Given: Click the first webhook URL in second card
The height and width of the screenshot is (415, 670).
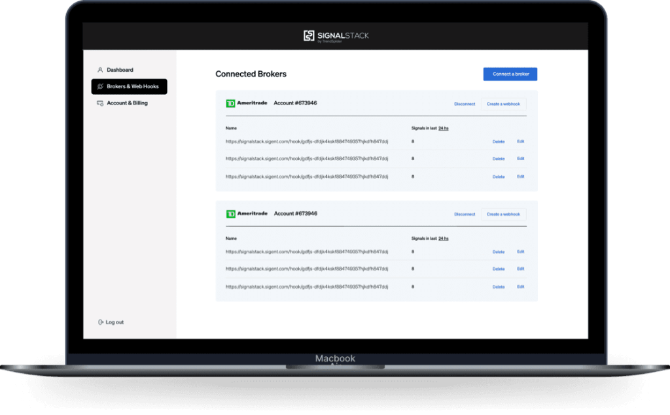Looking at the screenshot, I should click(x=307, y=252).
